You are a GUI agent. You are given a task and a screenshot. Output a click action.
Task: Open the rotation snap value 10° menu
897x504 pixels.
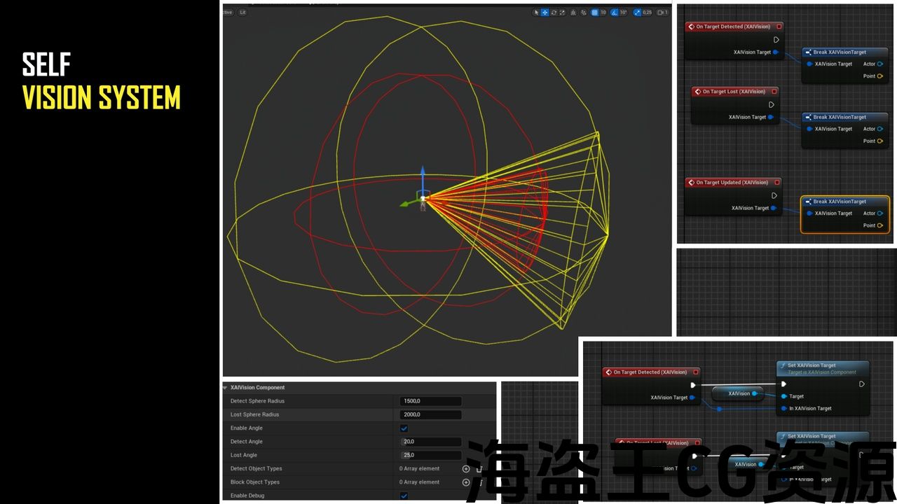623,13
